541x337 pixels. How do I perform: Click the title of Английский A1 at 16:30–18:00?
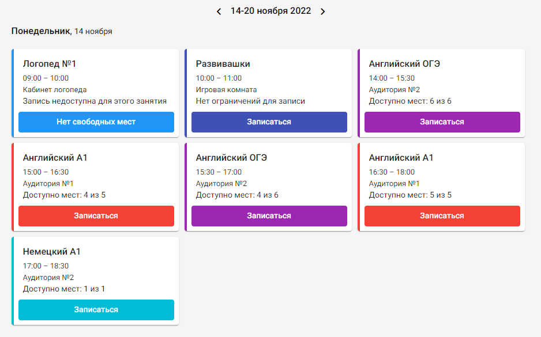point(401,158)
